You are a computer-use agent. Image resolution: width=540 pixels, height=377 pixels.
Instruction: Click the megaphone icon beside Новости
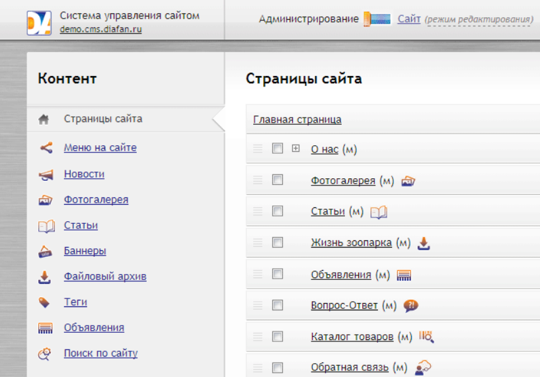[46, 175]
